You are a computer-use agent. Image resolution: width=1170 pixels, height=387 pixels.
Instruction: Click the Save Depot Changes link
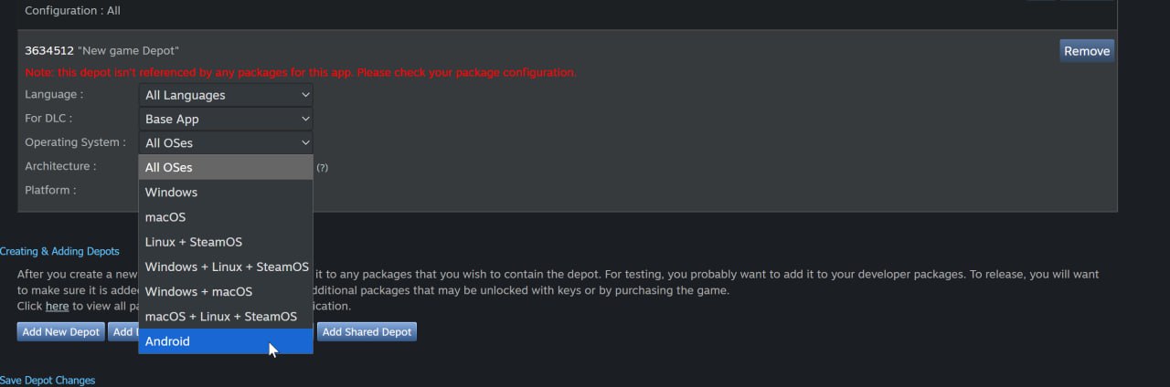click(x=48, y=381)
